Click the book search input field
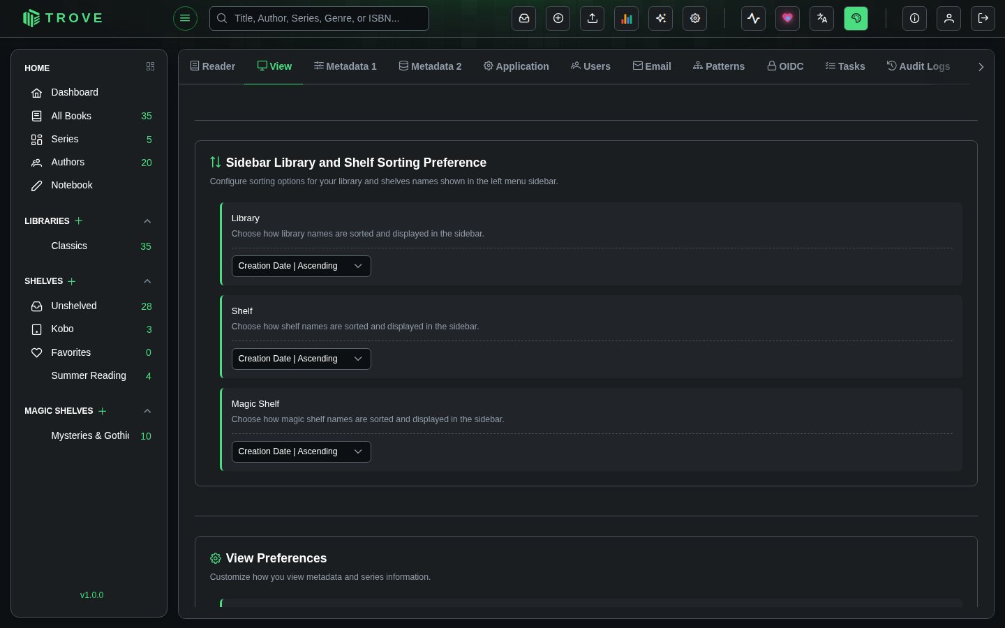The height and width of the screenshot is (628, 1005). click(x=319, y=18)
